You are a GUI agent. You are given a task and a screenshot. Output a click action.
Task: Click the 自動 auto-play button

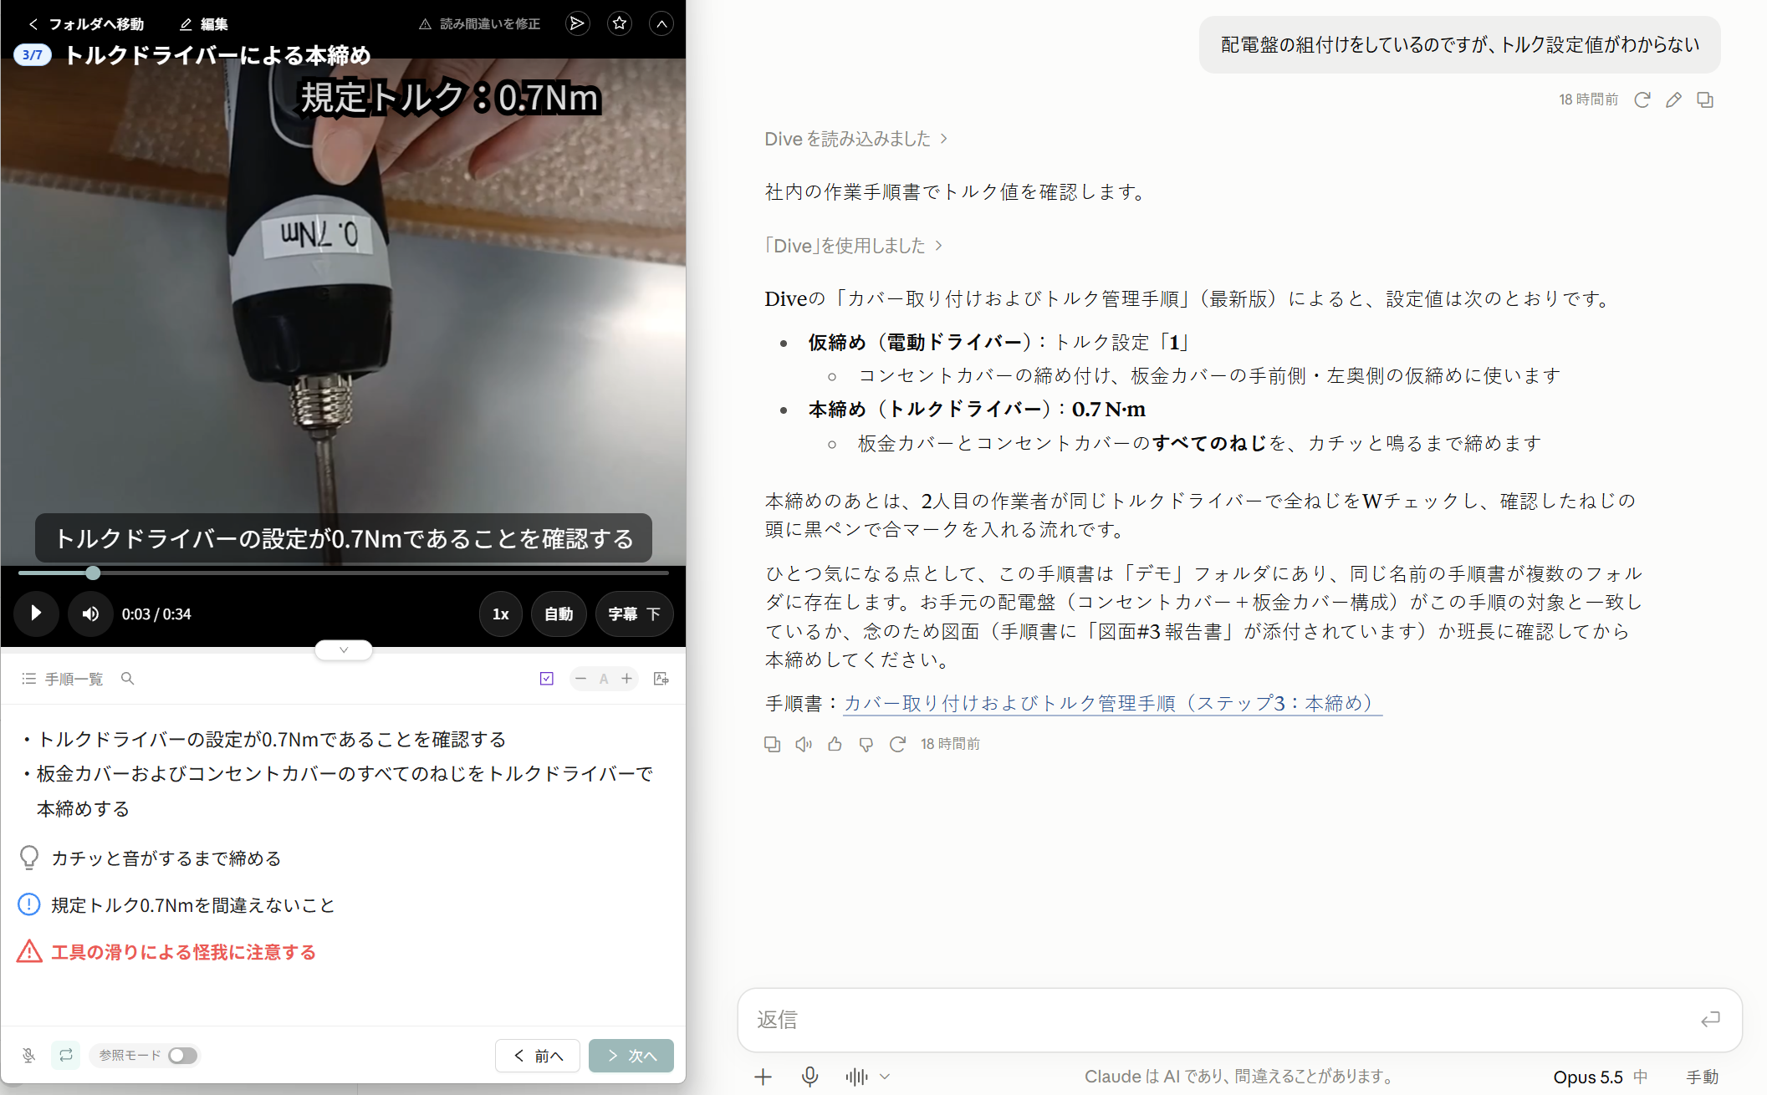(x=559, y=614)
